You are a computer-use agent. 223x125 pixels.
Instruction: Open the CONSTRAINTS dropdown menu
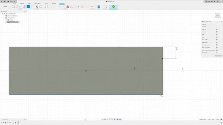[x=66, y=9]
